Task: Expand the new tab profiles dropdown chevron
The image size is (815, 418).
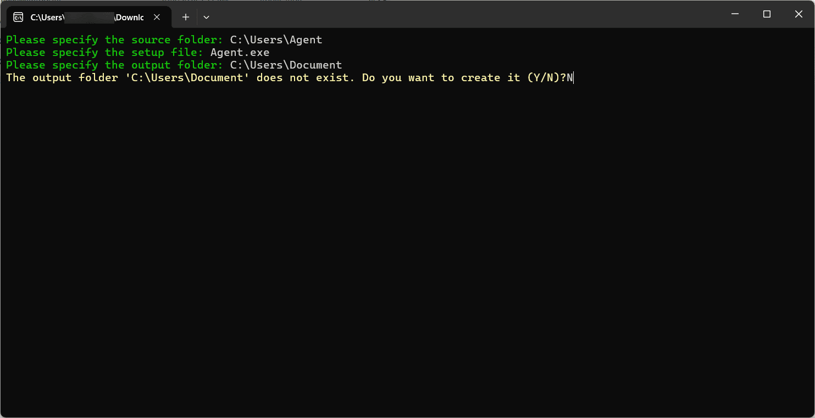Action: tap(206, 17)
